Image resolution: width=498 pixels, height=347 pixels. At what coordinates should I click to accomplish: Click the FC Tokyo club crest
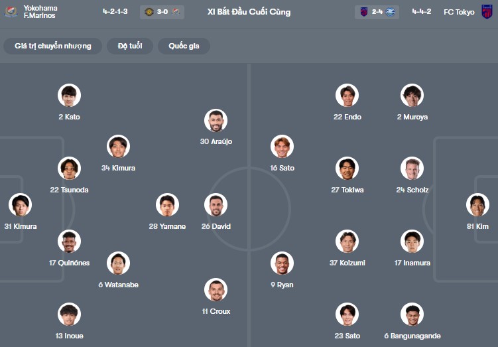pos(487,12)
